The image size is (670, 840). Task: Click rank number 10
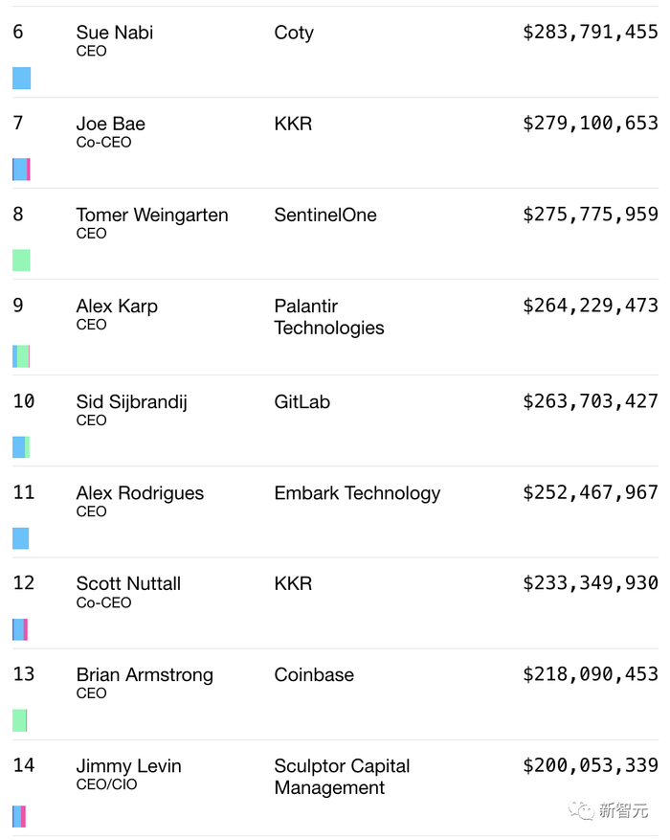click(x=24, y=401)
